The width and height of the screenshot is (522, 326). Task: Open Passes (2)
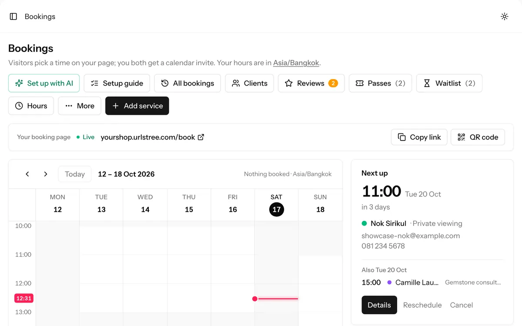pos(381,83)
